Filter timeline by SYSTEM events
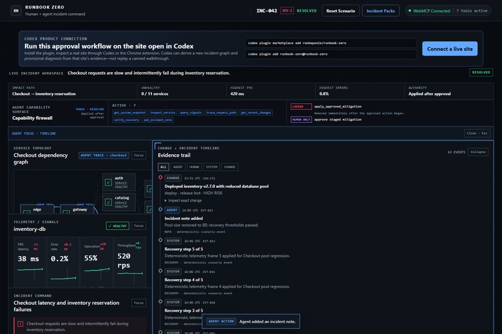The height and width of the screenshot is (334, 502). click(x=211, y=167)
